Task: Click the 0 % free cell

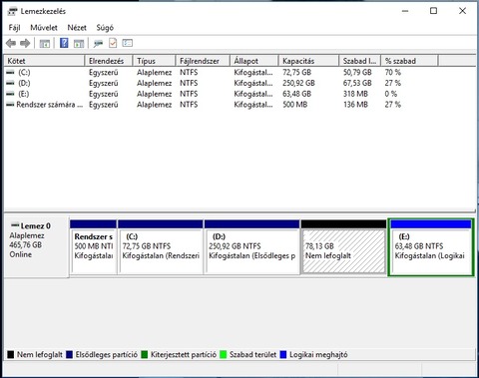Action: (x=391, y=94)
